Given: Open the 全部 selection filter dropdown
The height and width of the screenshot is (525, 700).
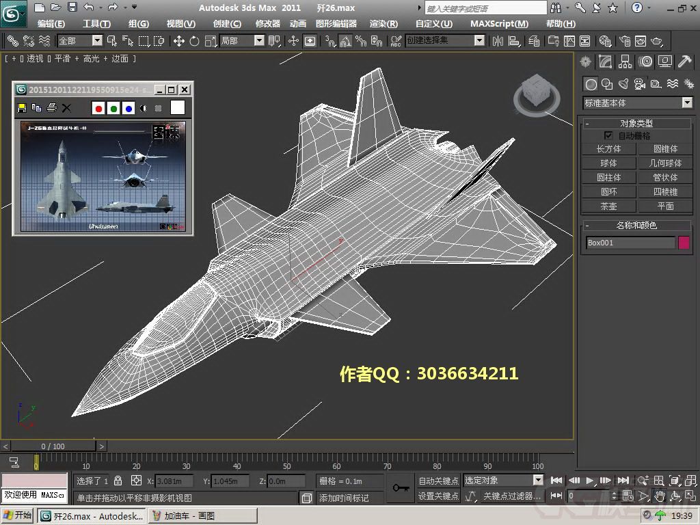Looking at the screenshot, I should point(98,40).
